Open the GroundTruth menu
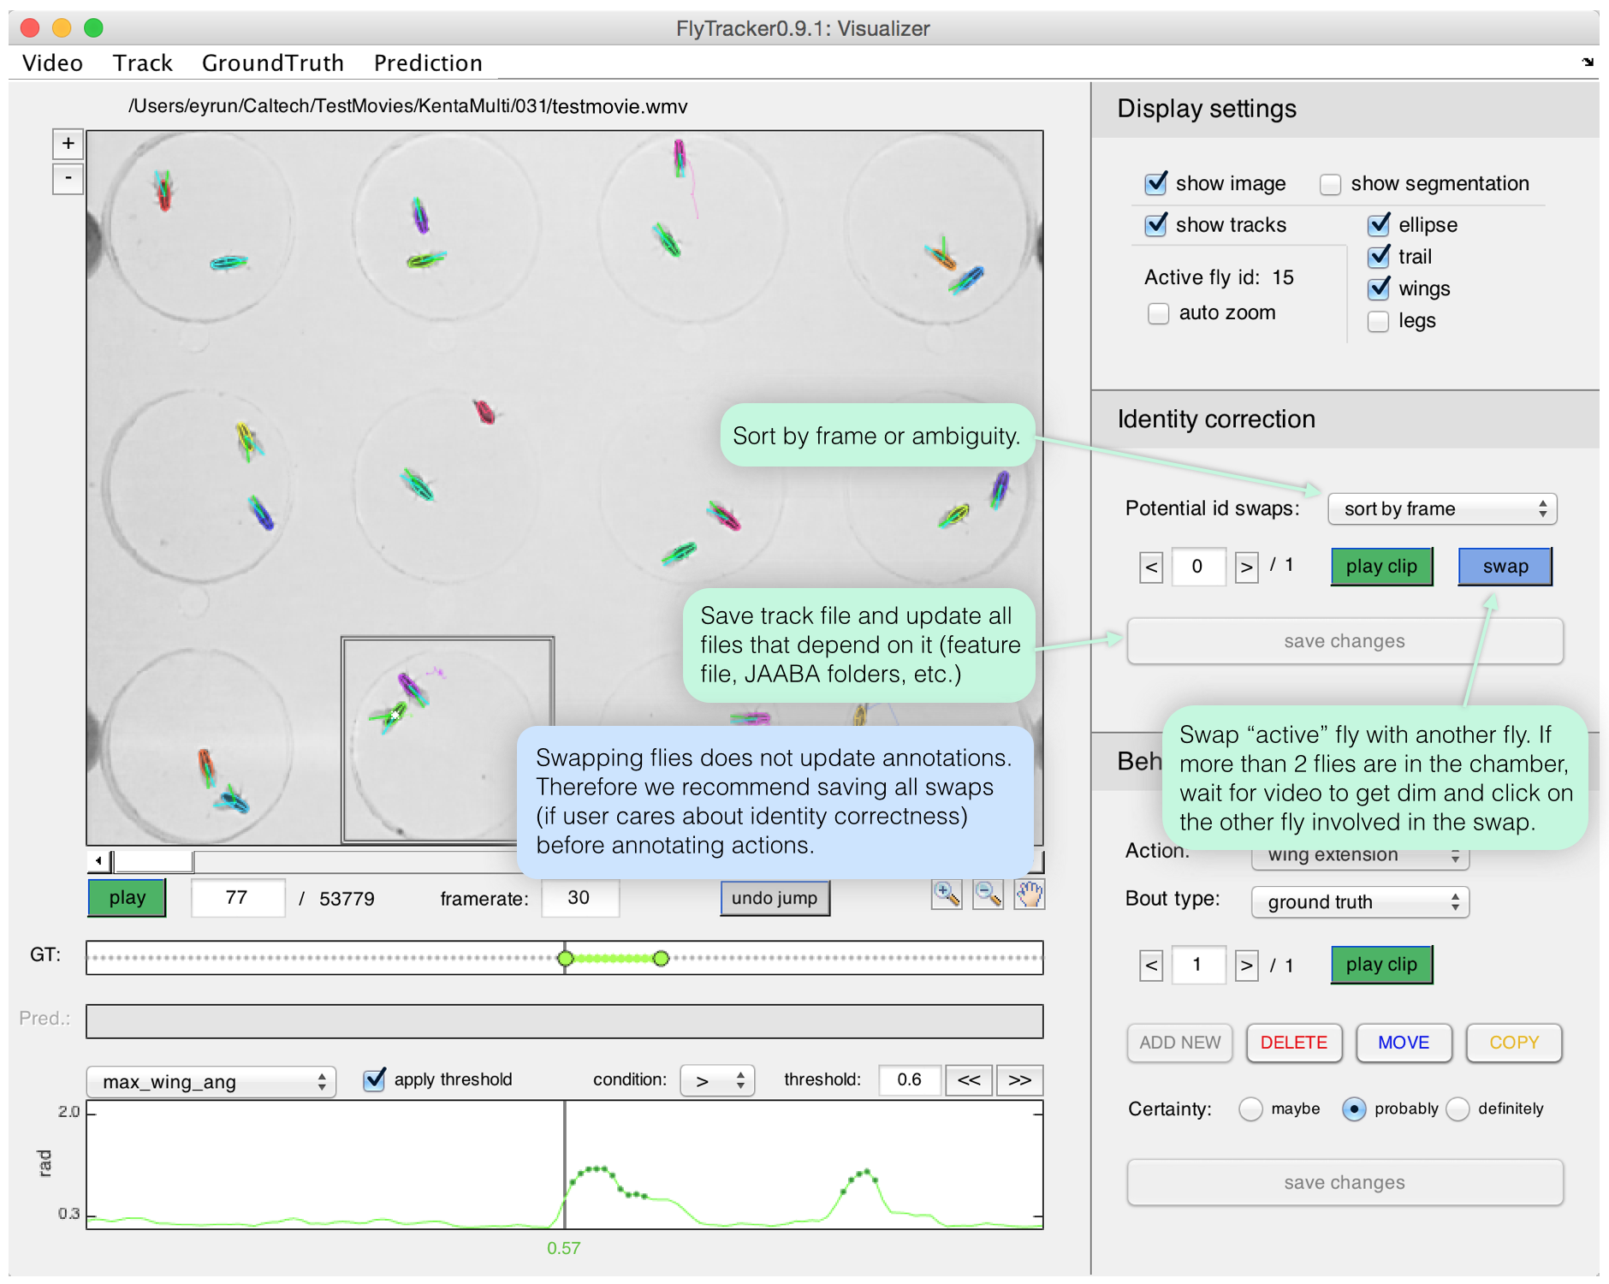The width and height of the screenshot is (1609, 1284). pyautogui.click(x=272, y=63)
